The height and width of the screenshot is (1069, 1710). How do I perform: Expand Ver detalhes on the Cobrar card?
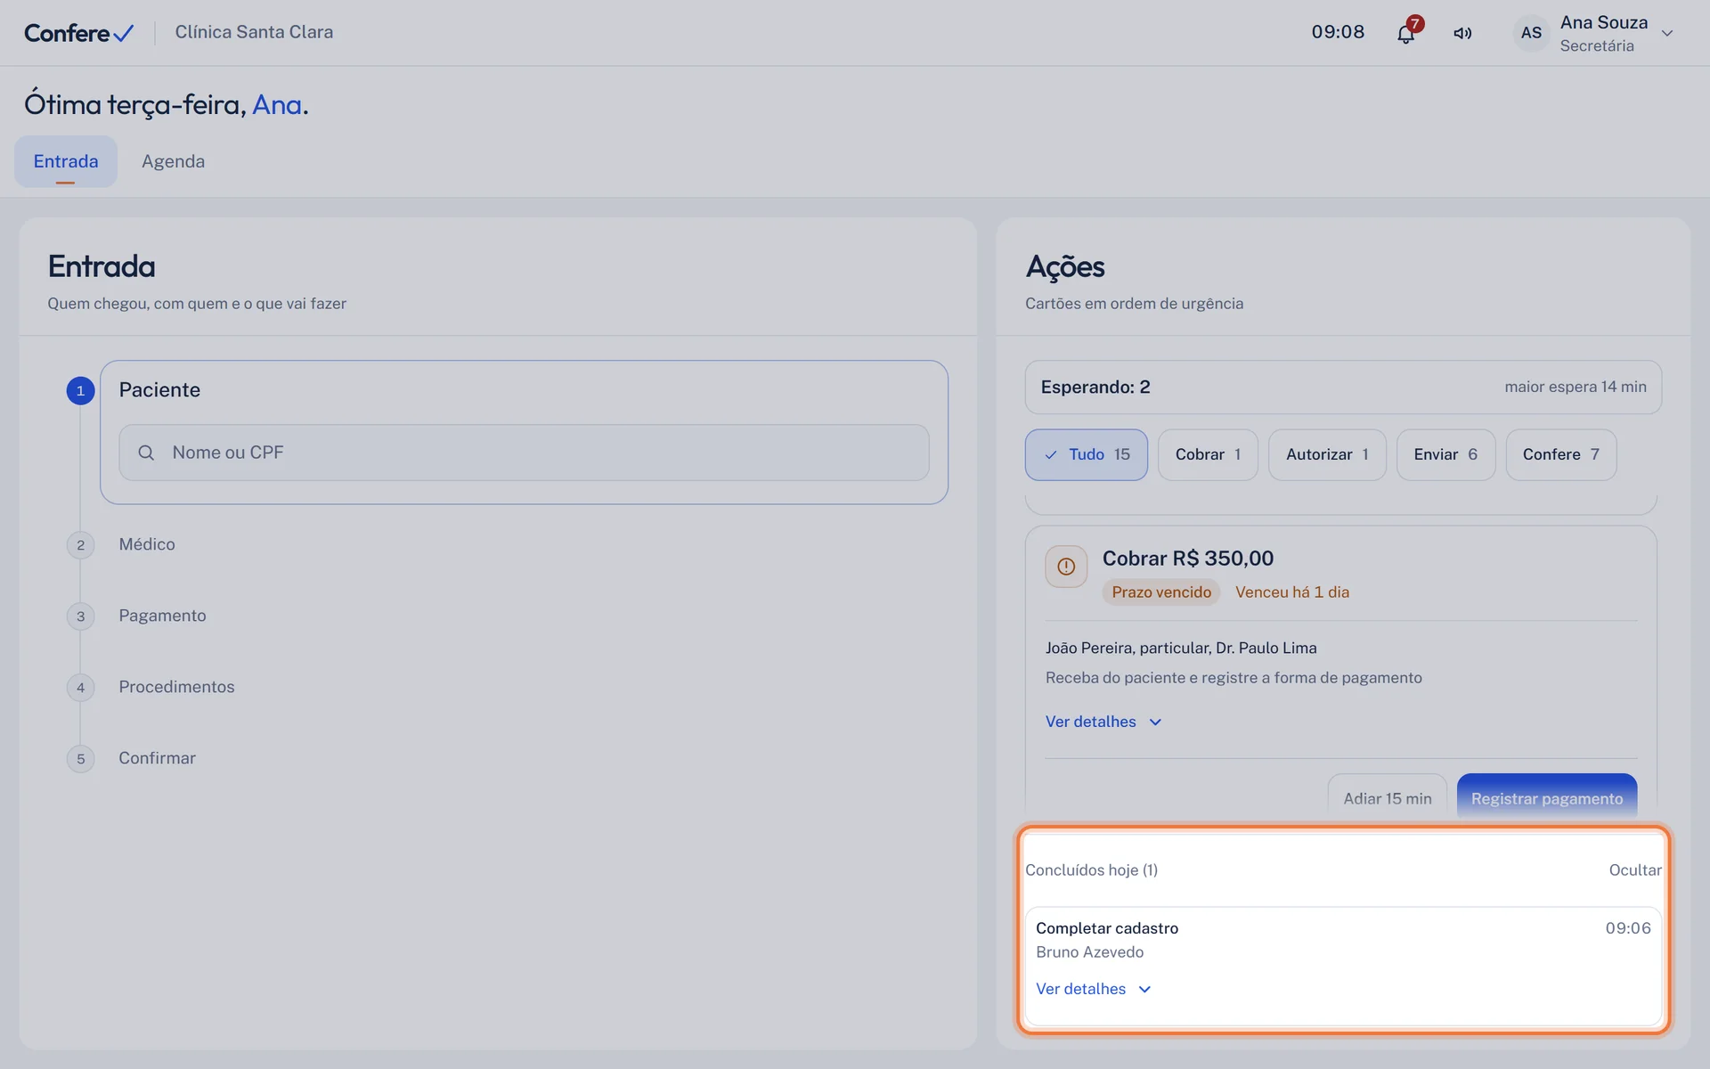click(x=1103, y=722)
